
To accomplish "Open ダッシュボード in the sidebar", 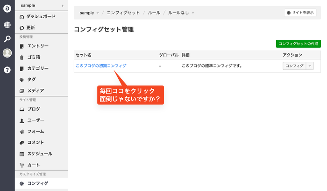I will click(x=41, y=16).
